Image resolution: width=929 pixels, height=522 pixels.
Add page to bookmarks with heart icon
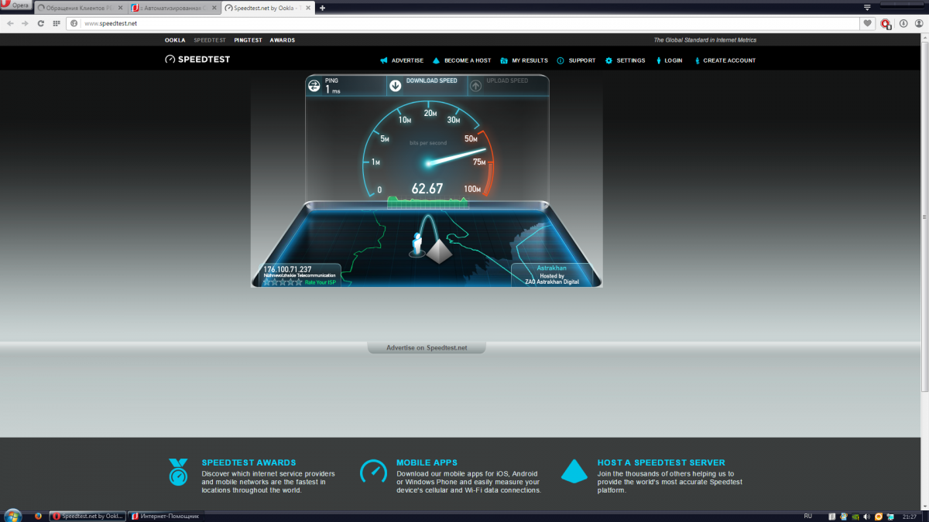868,23
